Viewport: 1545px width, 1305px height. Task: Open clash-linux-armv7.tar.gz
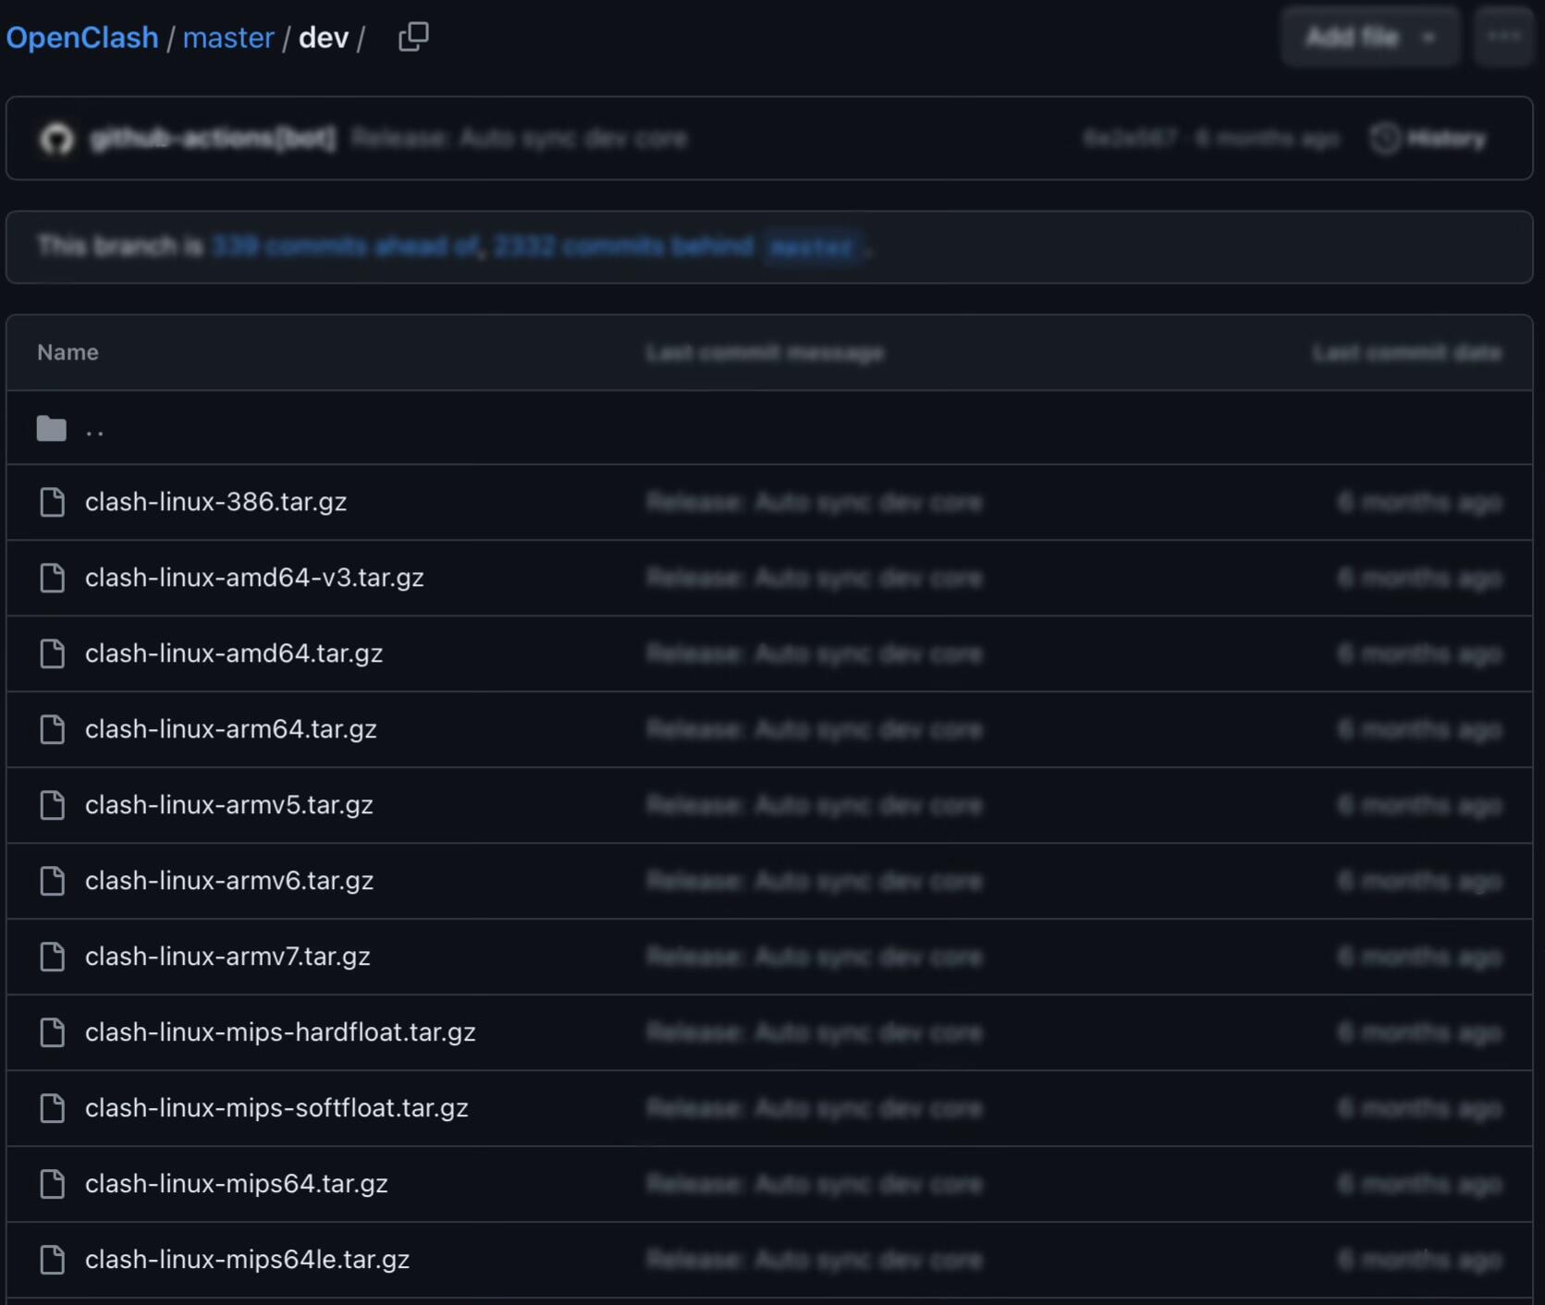pyautogui.click(x=227, y=957)
